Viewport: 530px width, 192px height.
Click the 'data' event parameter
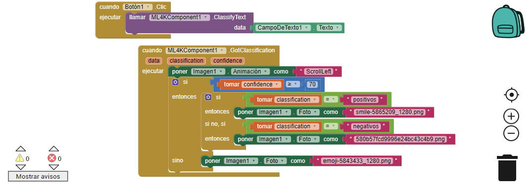[154, 61]
